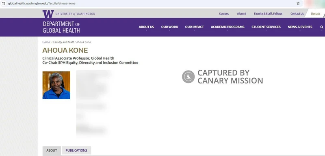325x156 pixels.
Task: Click the Canary Mission circular watermark logo
Action: [188, 77]
